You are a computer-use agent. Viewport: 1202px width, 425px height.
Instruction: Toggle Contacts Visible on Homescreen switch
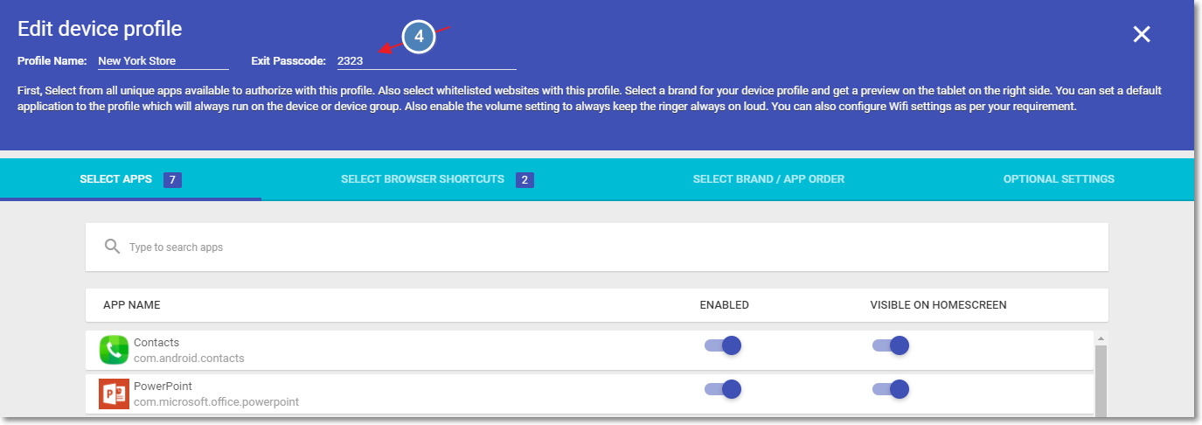[891, 345]
